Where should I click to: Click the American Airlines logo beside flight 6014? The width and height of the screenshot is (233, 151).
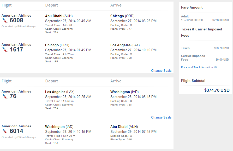(5, 131)
